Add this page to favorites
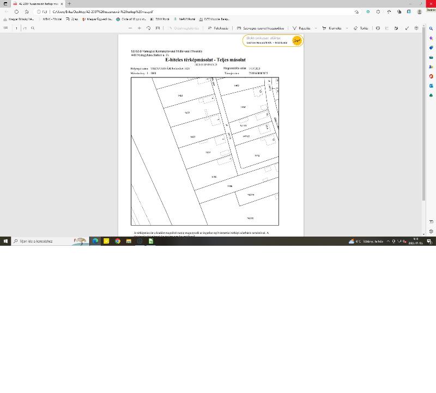 (x=357, y=12)
